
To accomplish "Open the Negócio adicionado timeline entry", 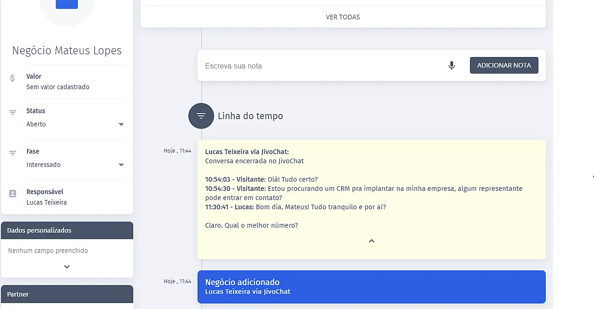I will tap(371, 286).
